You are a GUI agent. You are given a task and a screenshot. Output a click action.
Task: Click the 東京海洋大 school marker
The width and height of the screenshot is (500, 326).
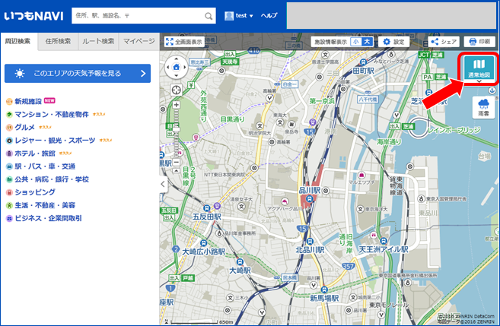[x=360, y=209]
